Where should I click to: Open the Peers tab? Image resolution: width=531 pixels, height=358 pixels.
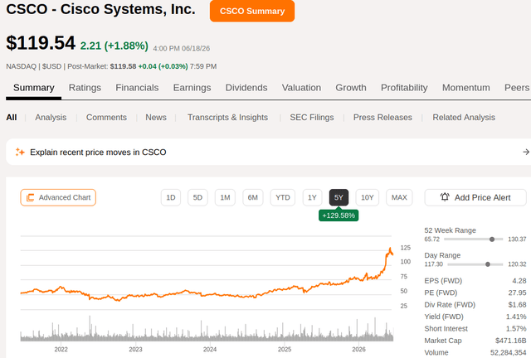(517, 88)
